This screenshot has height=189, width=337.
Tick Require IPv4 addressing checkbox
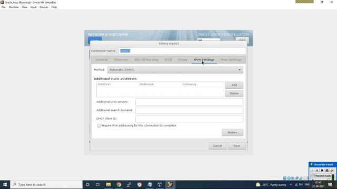click(99, 125)
